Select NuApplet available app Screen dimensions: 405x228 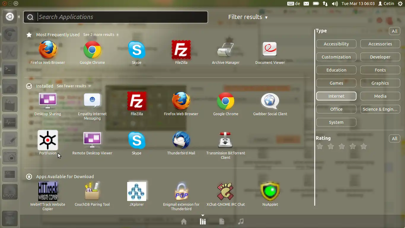pos(270,194)
